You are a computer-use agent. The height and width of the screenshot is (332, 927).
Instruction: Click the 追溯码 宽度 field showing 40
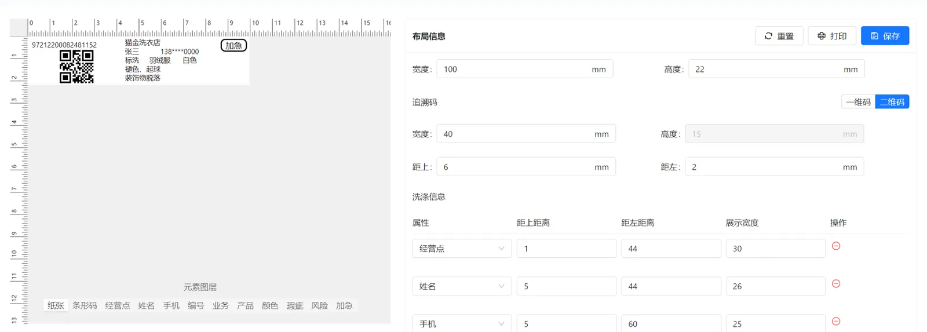(x=526, y=134)
